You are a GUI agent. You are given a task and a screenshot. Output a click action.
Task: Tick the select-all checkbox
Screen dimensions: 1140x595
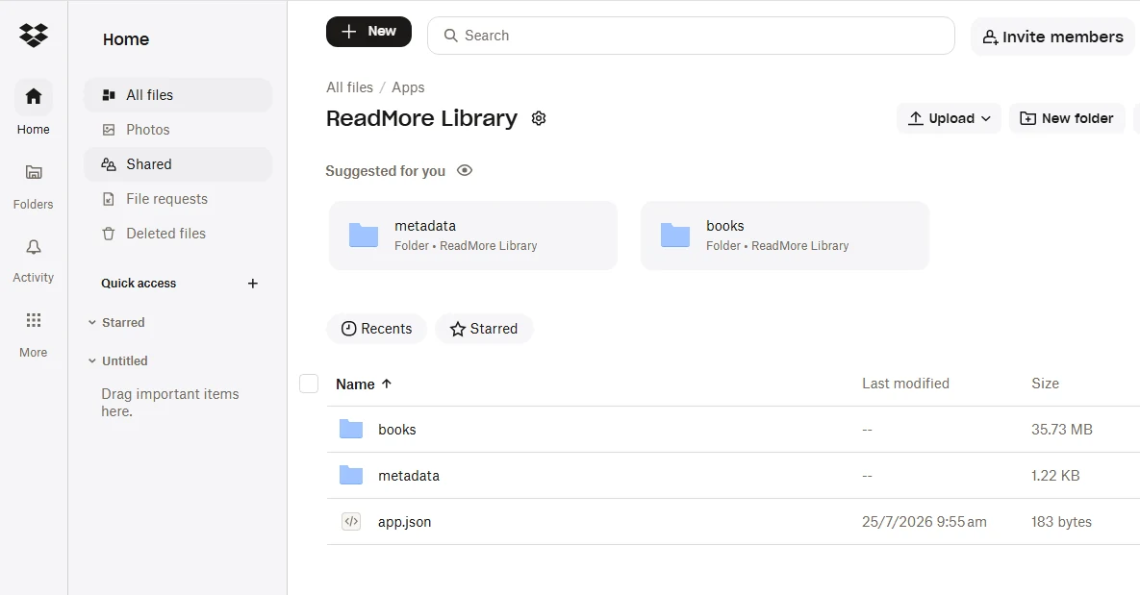(x=309, y=384)
